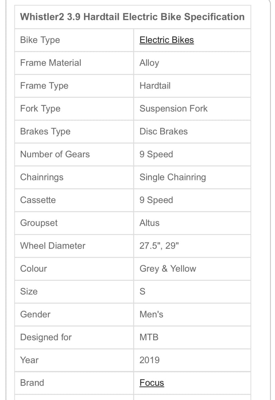Click the Disc Brakes value

pos(164,131)
